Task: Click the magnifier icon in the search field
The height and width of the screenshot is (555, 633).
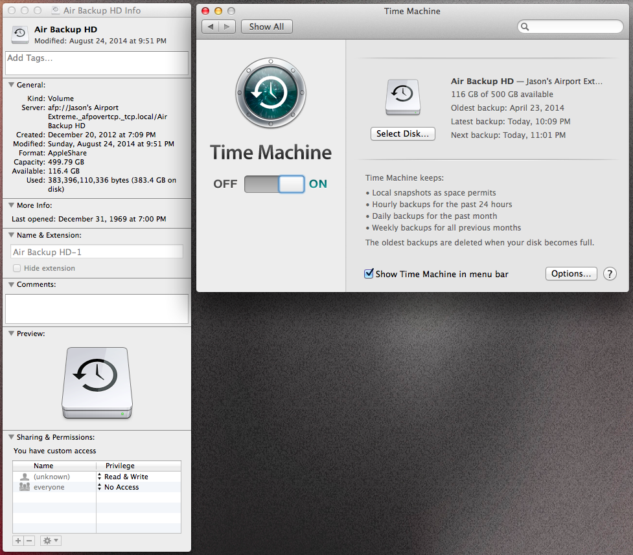Action: pyautogui.click(x=524, y=27)
